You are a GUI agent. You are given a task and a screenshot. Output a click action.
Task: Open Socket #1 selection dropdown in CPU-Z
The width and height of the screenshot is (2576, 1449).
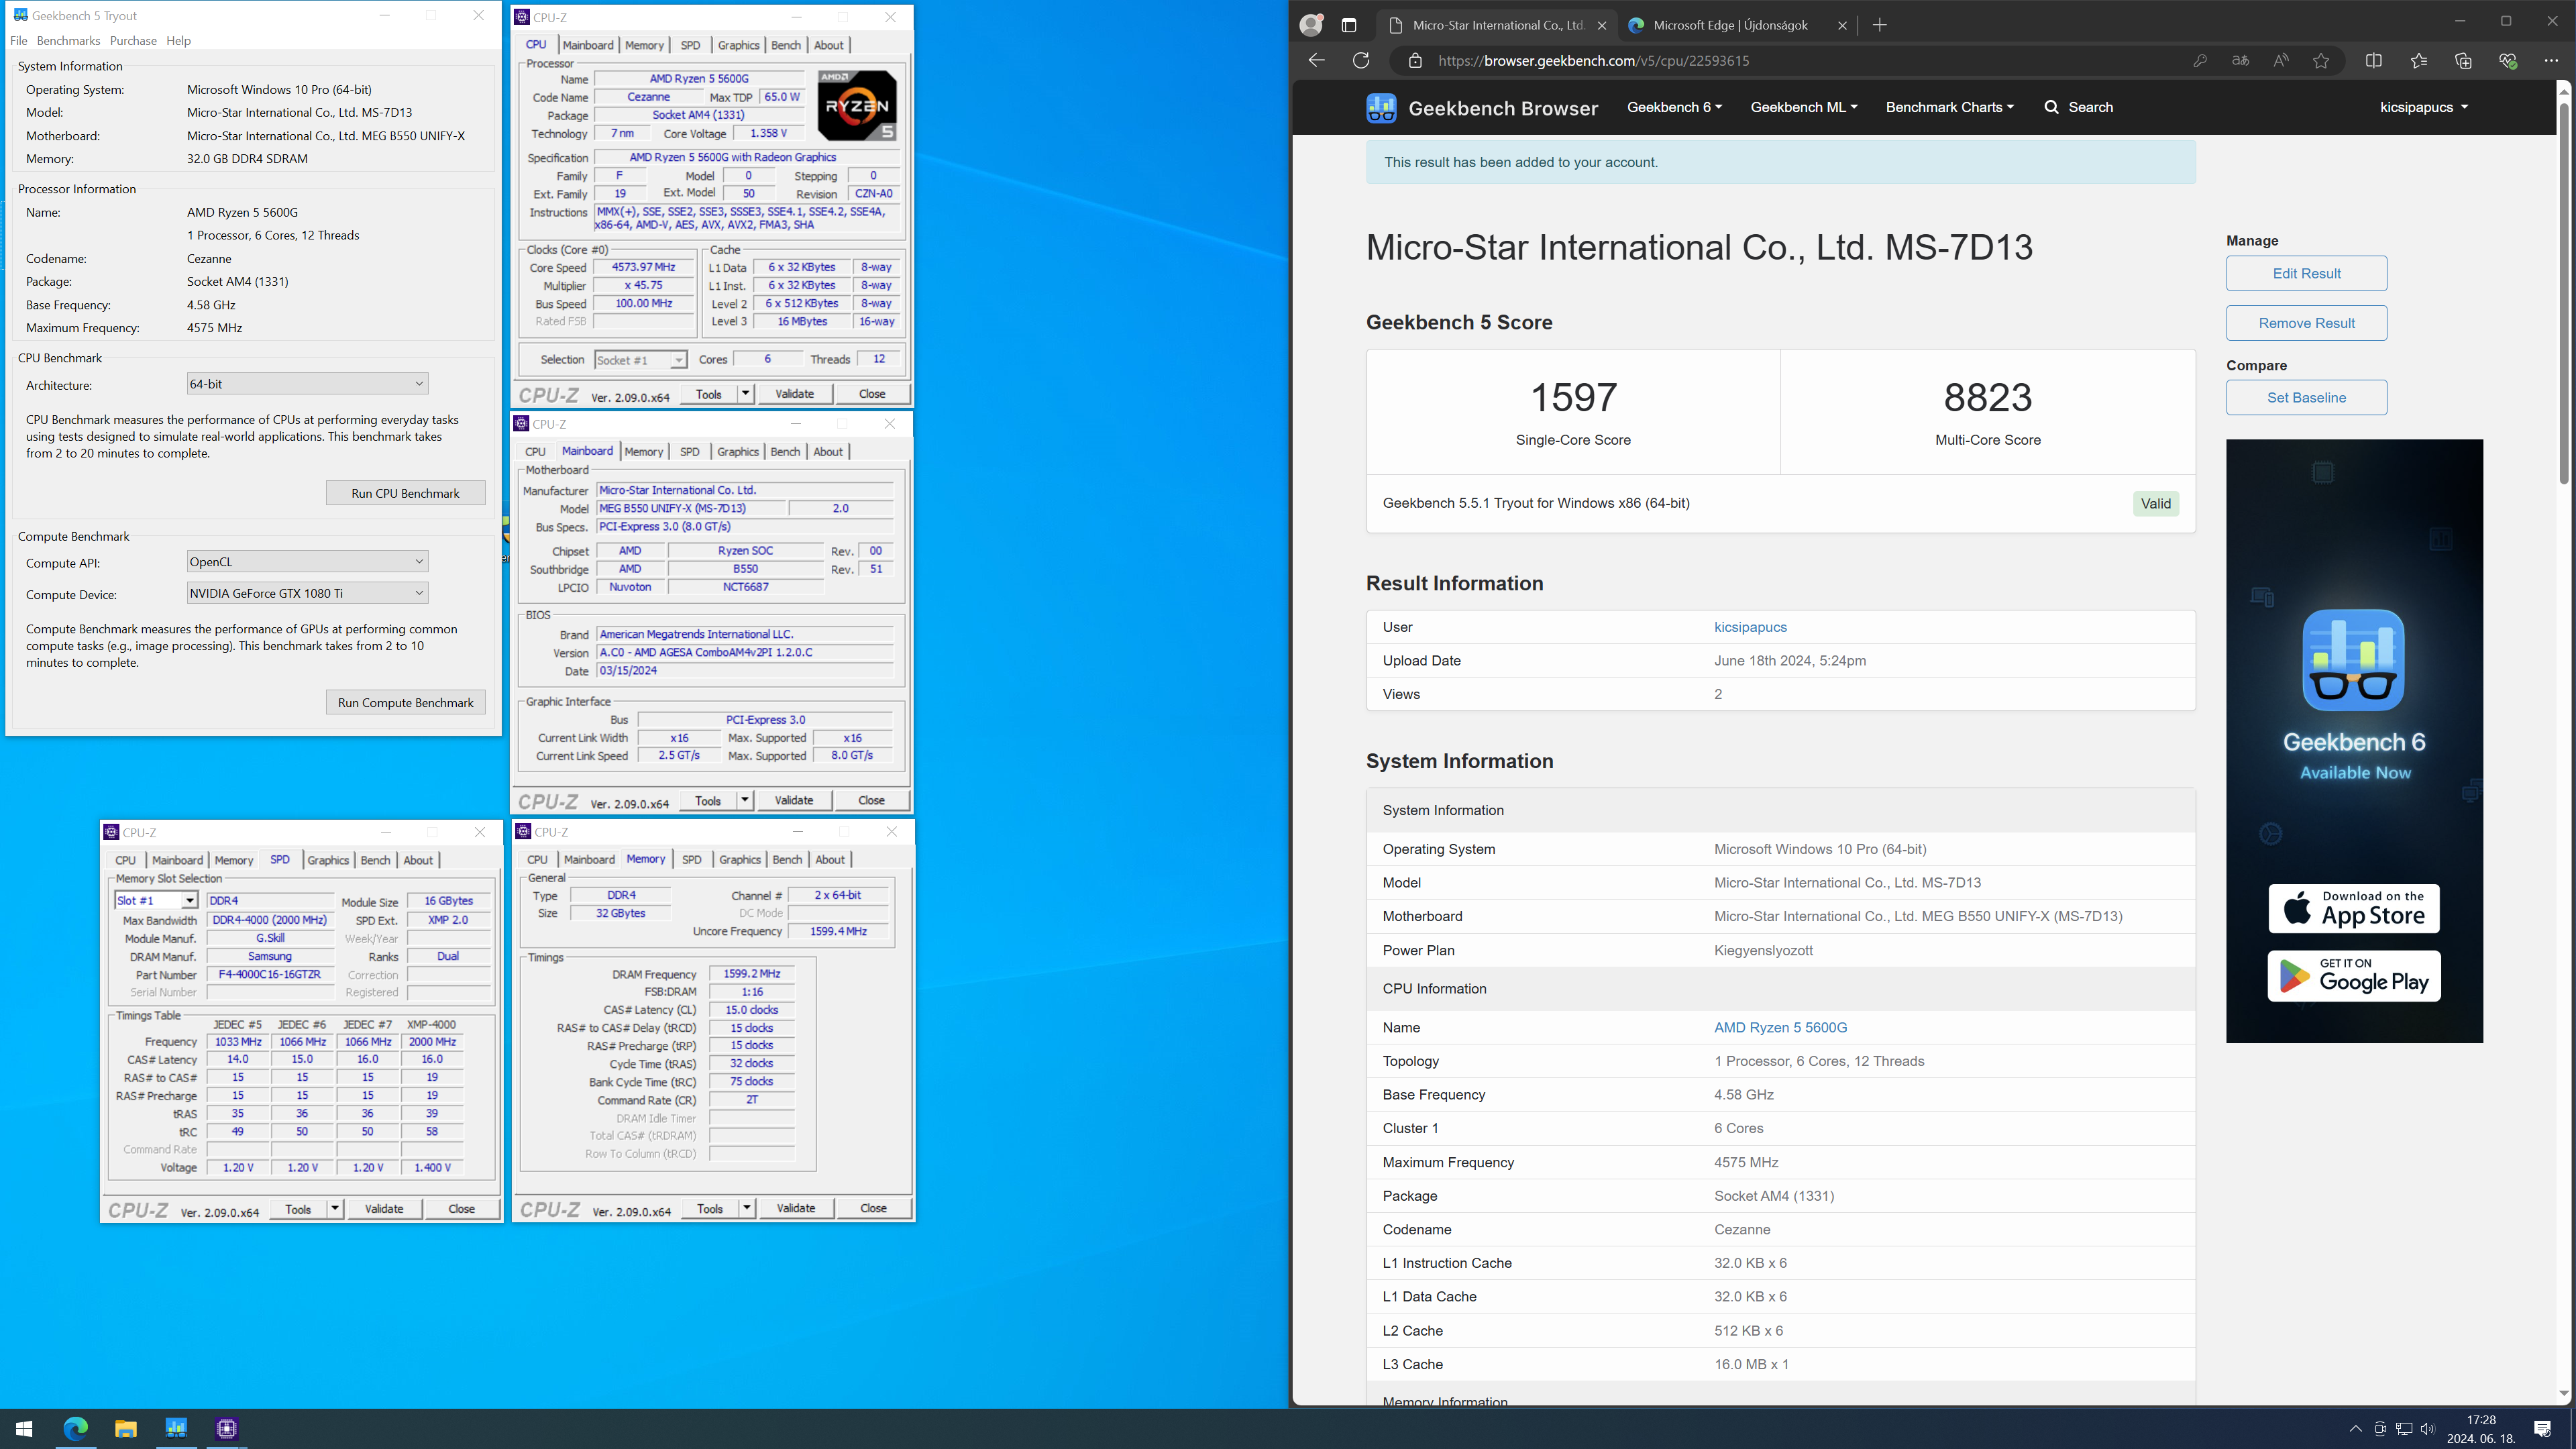click(640, 360)
